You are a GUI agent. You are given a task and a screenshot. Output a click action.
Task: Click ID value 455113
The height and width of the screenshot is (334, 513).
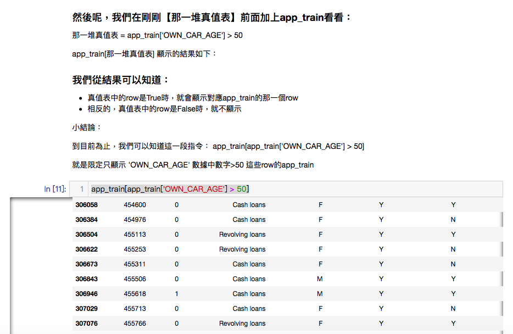pos(135,234)
